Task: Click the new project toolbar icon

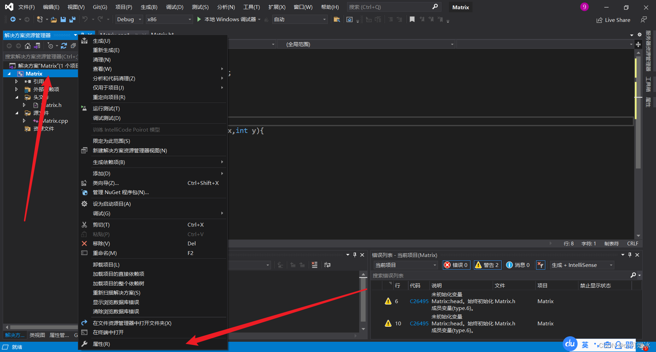Action: click(40, 19)
